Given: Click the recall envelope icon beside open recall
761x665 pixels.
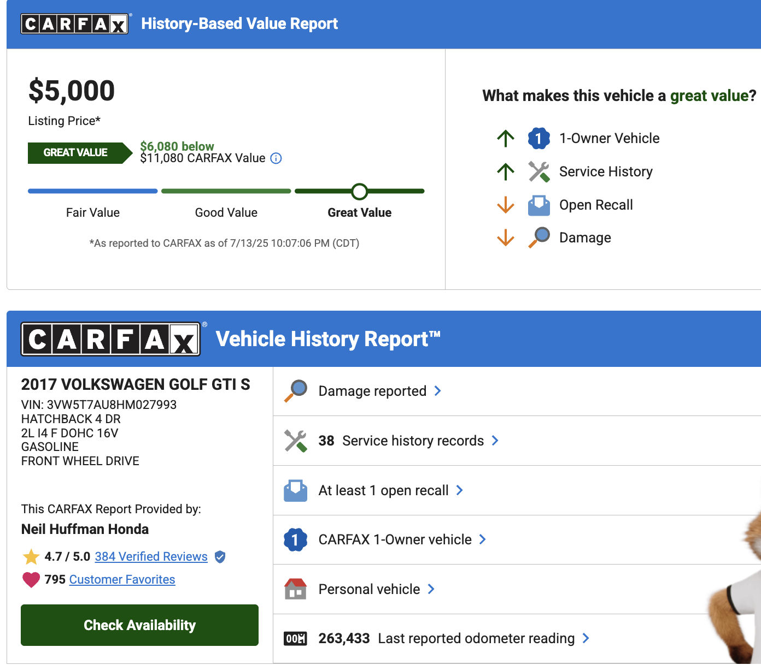Looking at the screenshot, I should 296,490.
